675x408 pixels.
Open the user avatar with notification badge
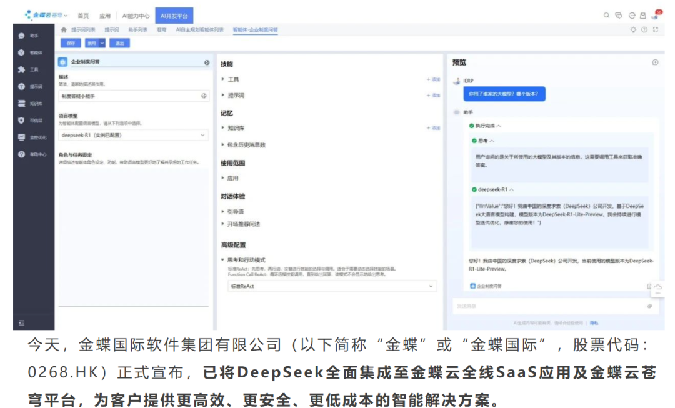point(656,16)
